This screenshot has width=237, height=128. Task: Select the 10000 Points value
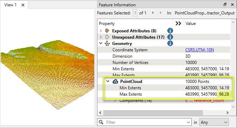(x=197, y=82)
